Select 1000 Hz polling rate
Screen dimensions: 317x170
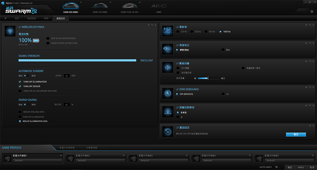[221, 32]
